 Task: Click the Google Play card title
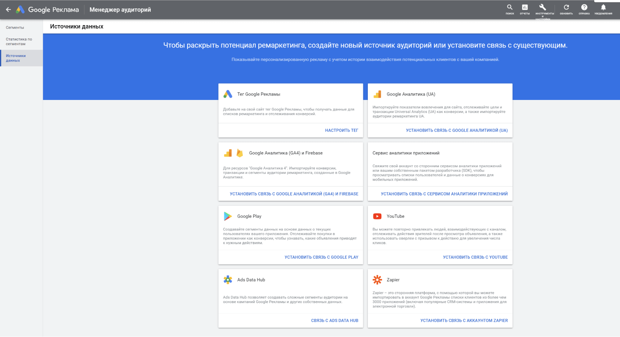click(249, 216)
